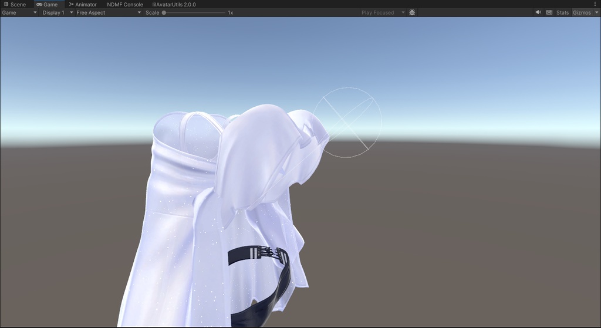The height and width of the screenshot is (328, 601).
Task: Open the Animator tab
Action: (82, 4)
